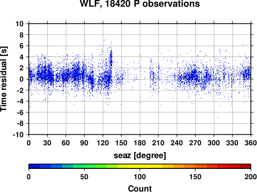This screenshot has height=192, width=257.
Task: Click the 'seaz [degree]' x-axis label
Action: click(140, 156)
